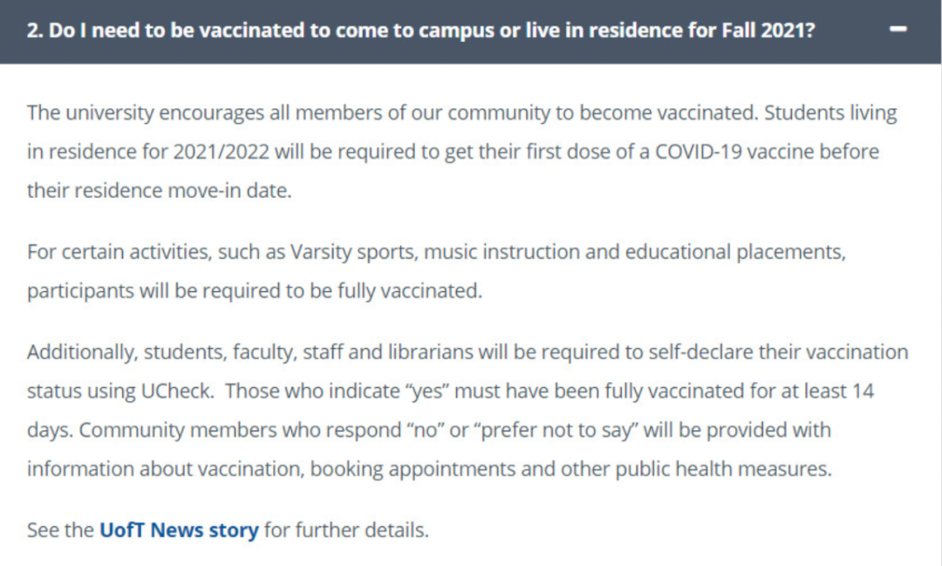Click the number "2." at the header start
Image resolution: width=942 pixels, height=566 pixels.
point(35,30)
